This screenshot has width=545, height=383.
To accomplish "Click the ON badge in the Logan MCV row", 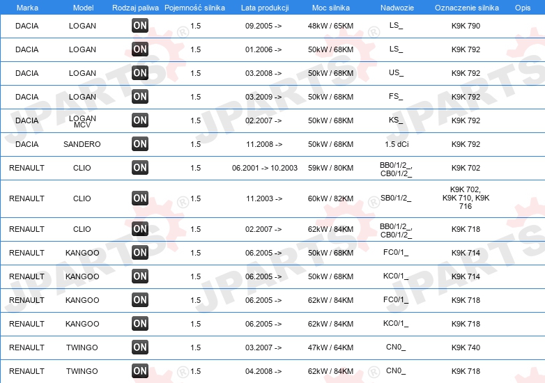I will [140, 120].
